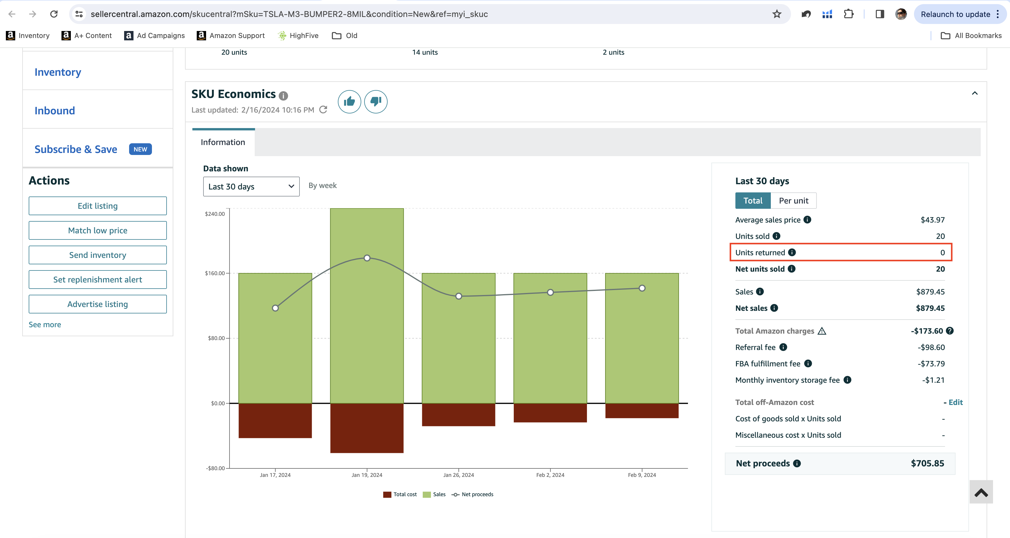1010x538 pixels.
Task: Click the thumbs up feedback button
Action: pyautogui.click(x=349, y=102)
